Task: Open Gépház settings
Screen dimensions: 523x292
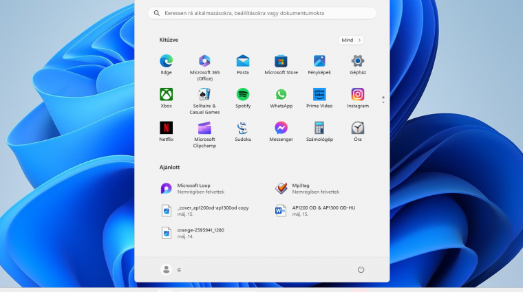Action: click(x=358, y=65)
